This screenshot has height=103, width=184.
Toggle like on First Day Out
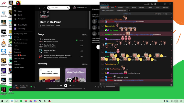(31, 87)
